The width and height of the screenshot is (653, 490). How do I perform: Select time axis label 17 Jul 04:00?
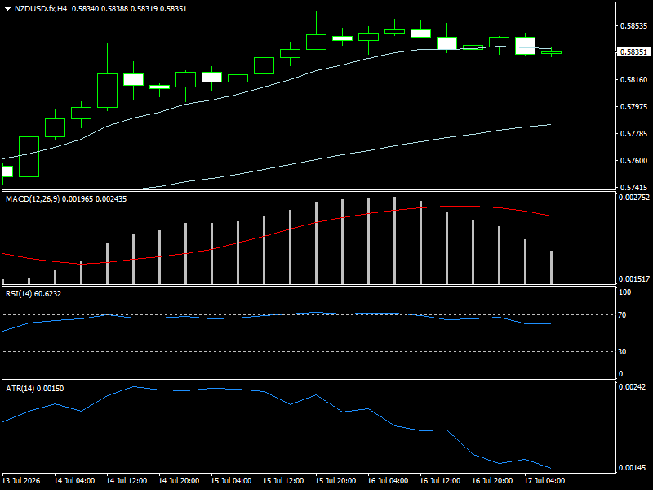pyautogui.click(x=544, y=481)
